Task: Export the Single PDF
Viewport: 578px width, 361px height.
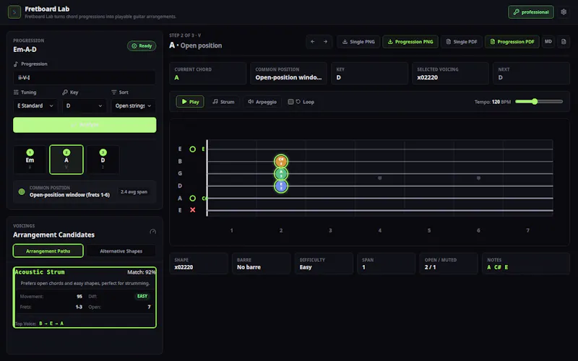Action: [x=462, y=42]
